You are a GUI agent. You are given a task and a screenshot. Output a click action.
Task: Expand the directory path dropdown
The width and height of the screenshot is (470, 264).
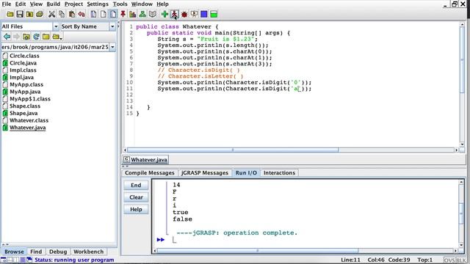(x=112, y=47)
